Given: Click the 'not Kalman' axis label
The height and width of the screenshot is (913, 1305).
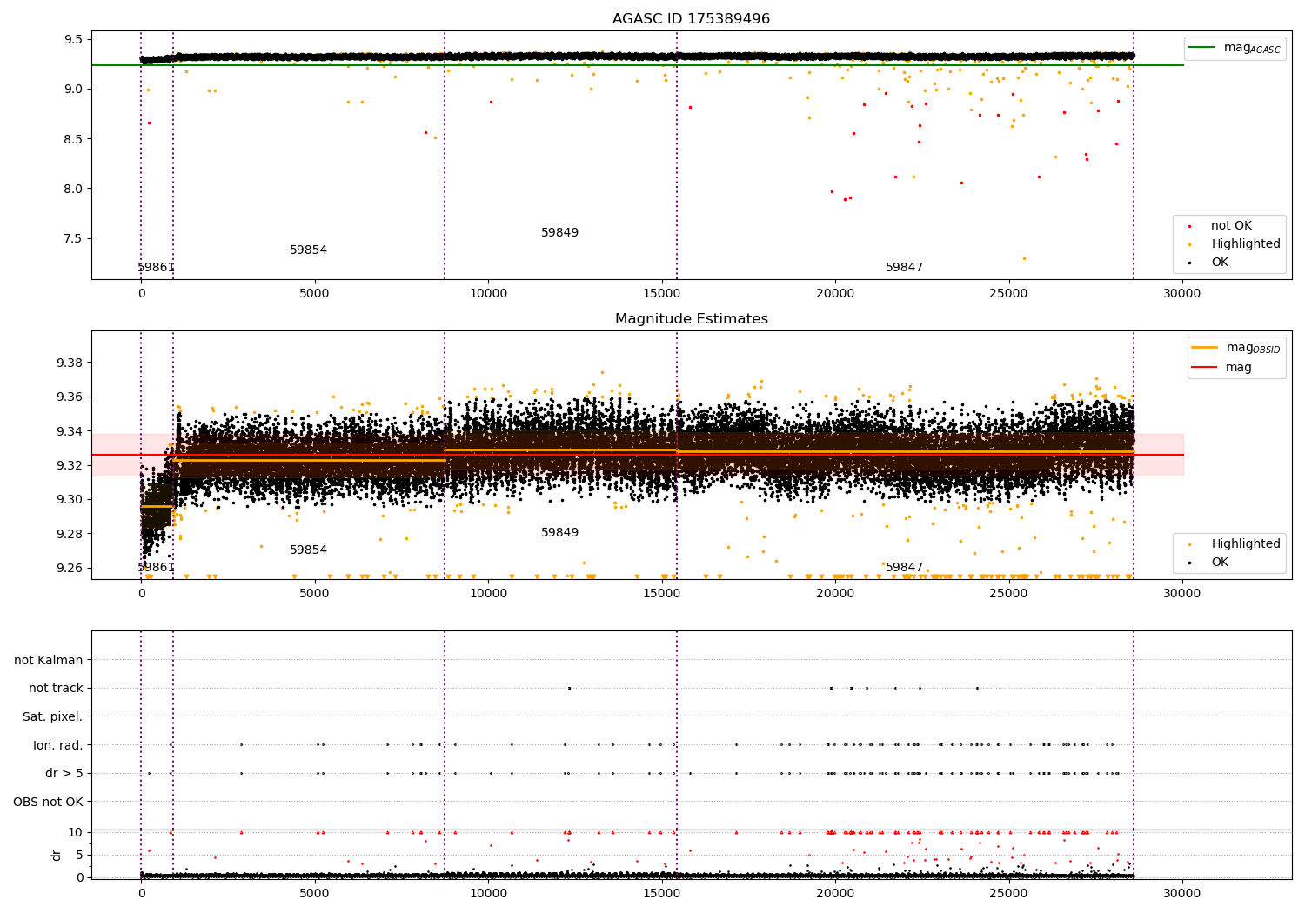Looking at the screenshot, I should point(49,660).
